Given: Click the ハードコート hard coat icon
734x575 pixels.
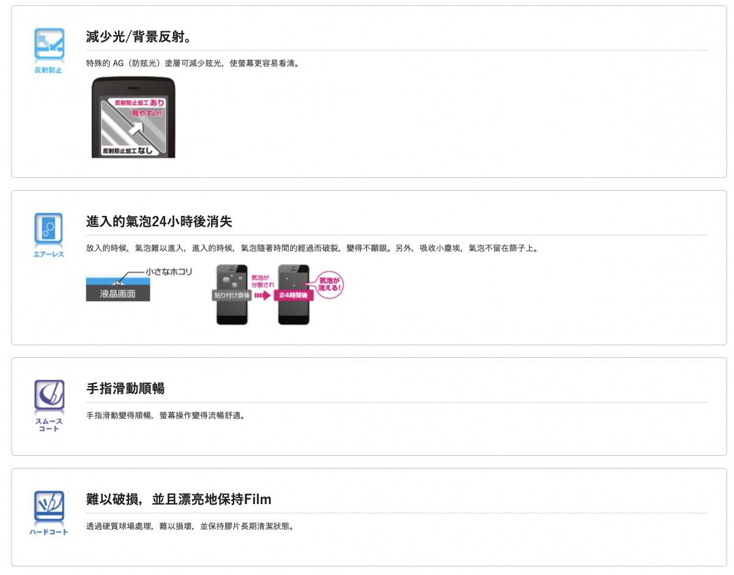Looking at the screenshot, I should (48, 513).
